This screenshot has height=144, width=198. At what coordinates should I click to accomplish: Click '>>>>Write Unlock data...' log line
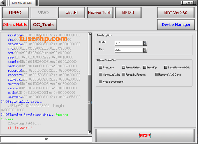coord(22,102)
